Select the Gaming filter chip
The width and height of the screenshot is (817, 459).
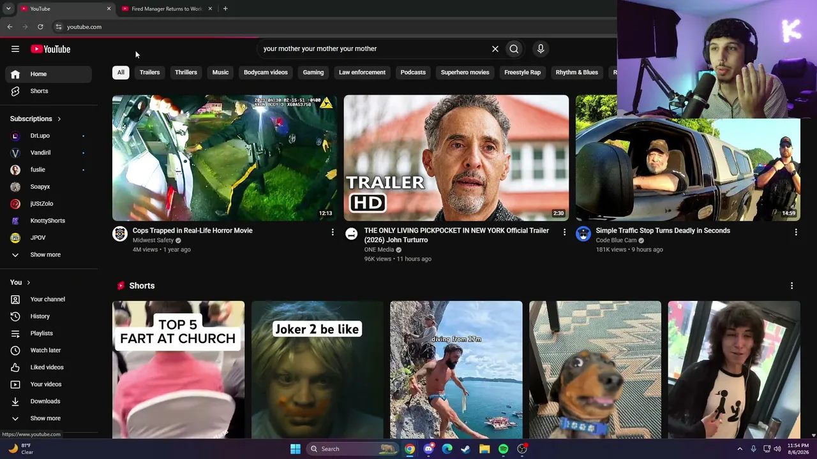coord(313,73)
